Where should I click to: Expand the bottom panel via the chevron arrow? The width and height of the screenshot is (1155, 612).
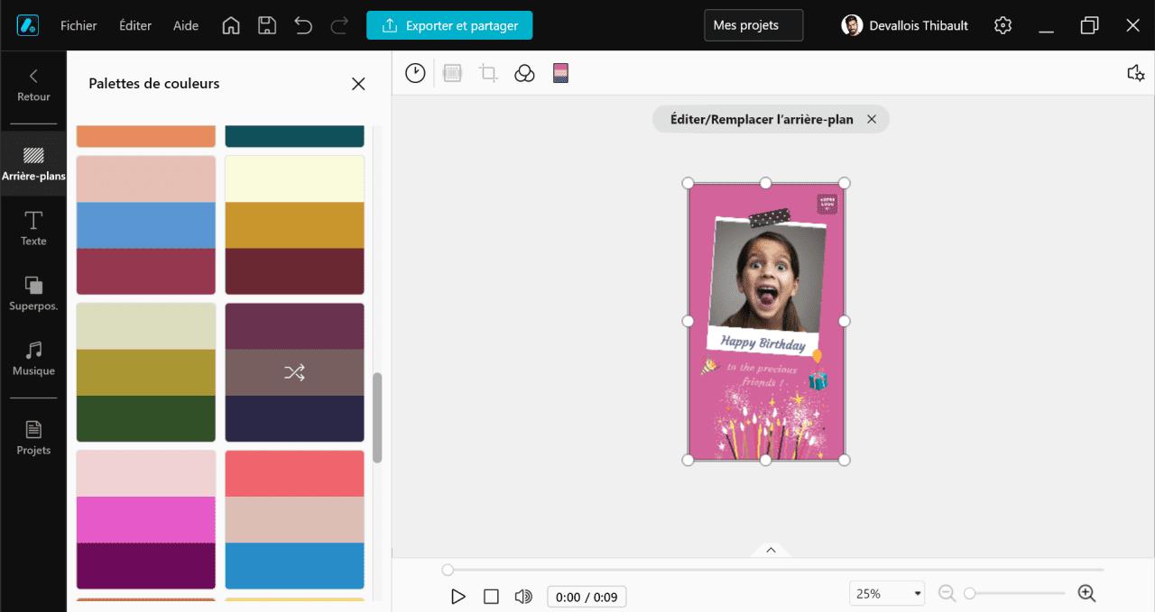click(x=771, y=549)
